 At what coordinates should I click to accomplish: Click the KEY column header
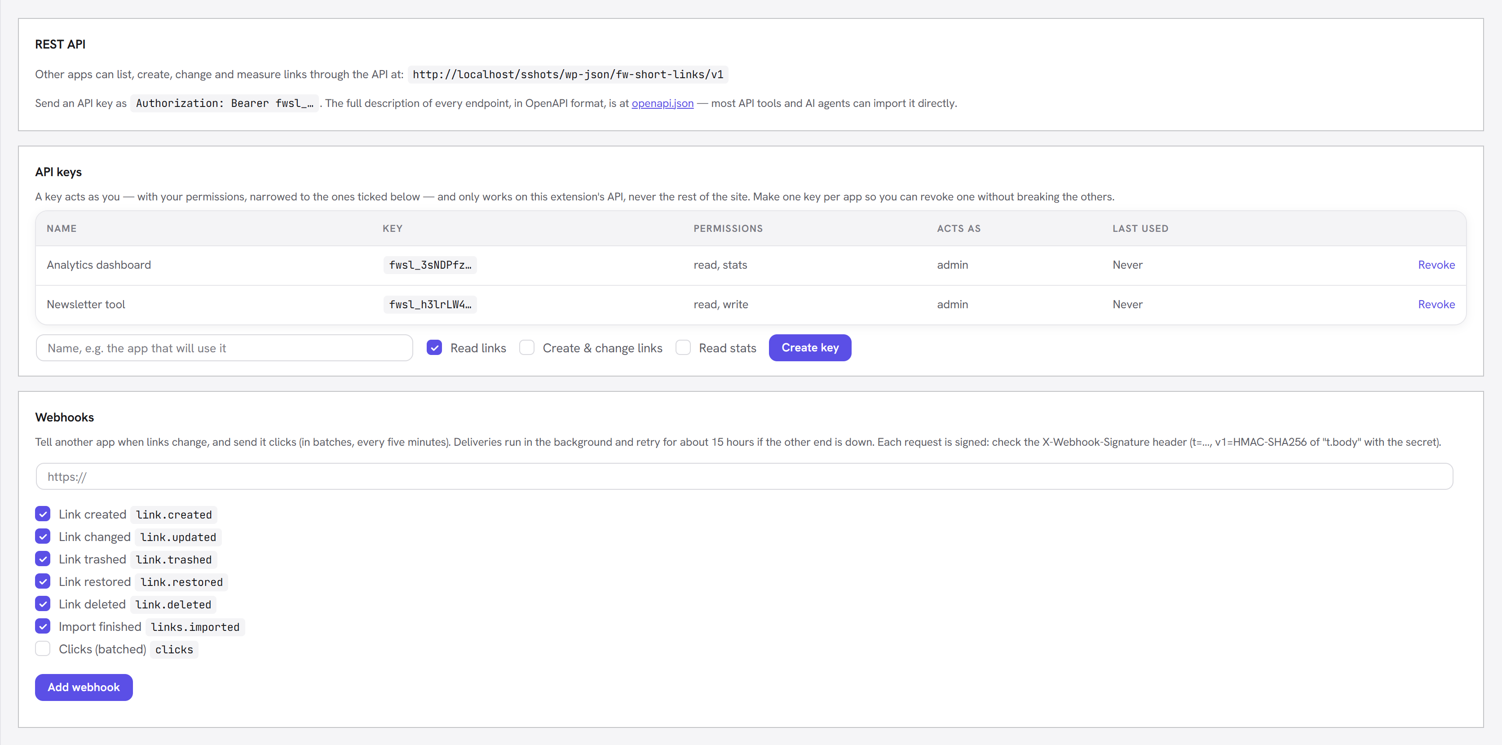(393, 229)
